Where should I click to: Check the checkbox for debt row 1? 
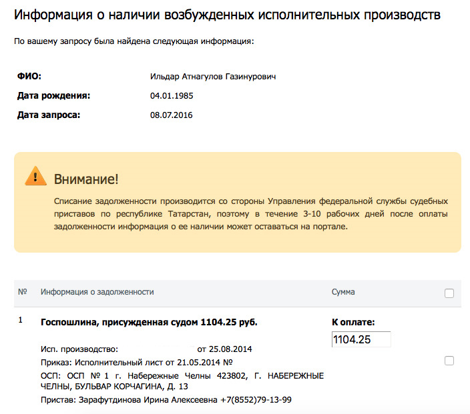[x=449, y=361]
